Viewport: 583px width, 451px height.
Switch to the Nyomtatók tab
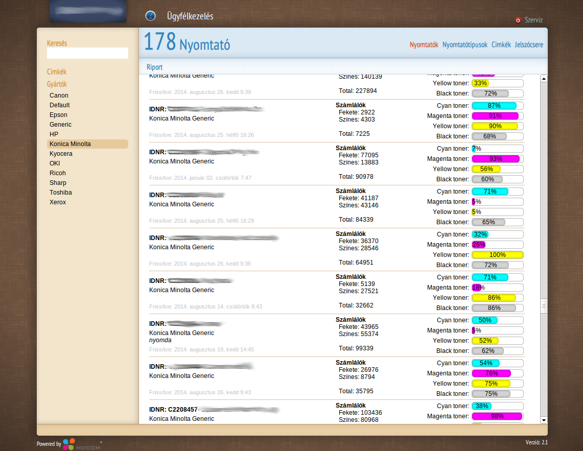click(x=424, y=44)
